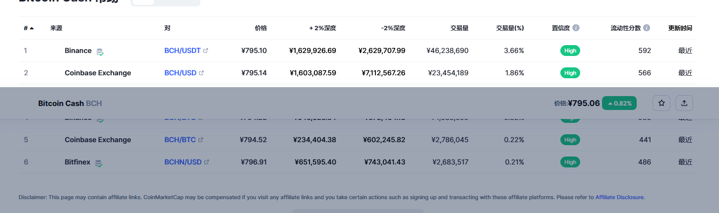Open BCH/BTC pair on Coinbase Exchange

tap(180, 140)
